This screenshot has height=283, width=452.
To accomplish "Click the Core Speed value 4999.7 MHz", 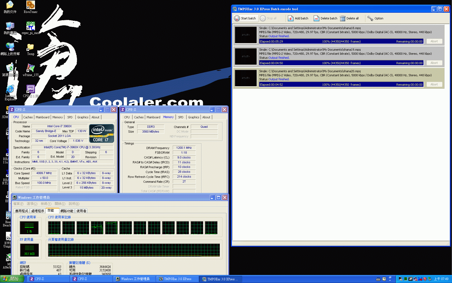I will click(44, 173).
